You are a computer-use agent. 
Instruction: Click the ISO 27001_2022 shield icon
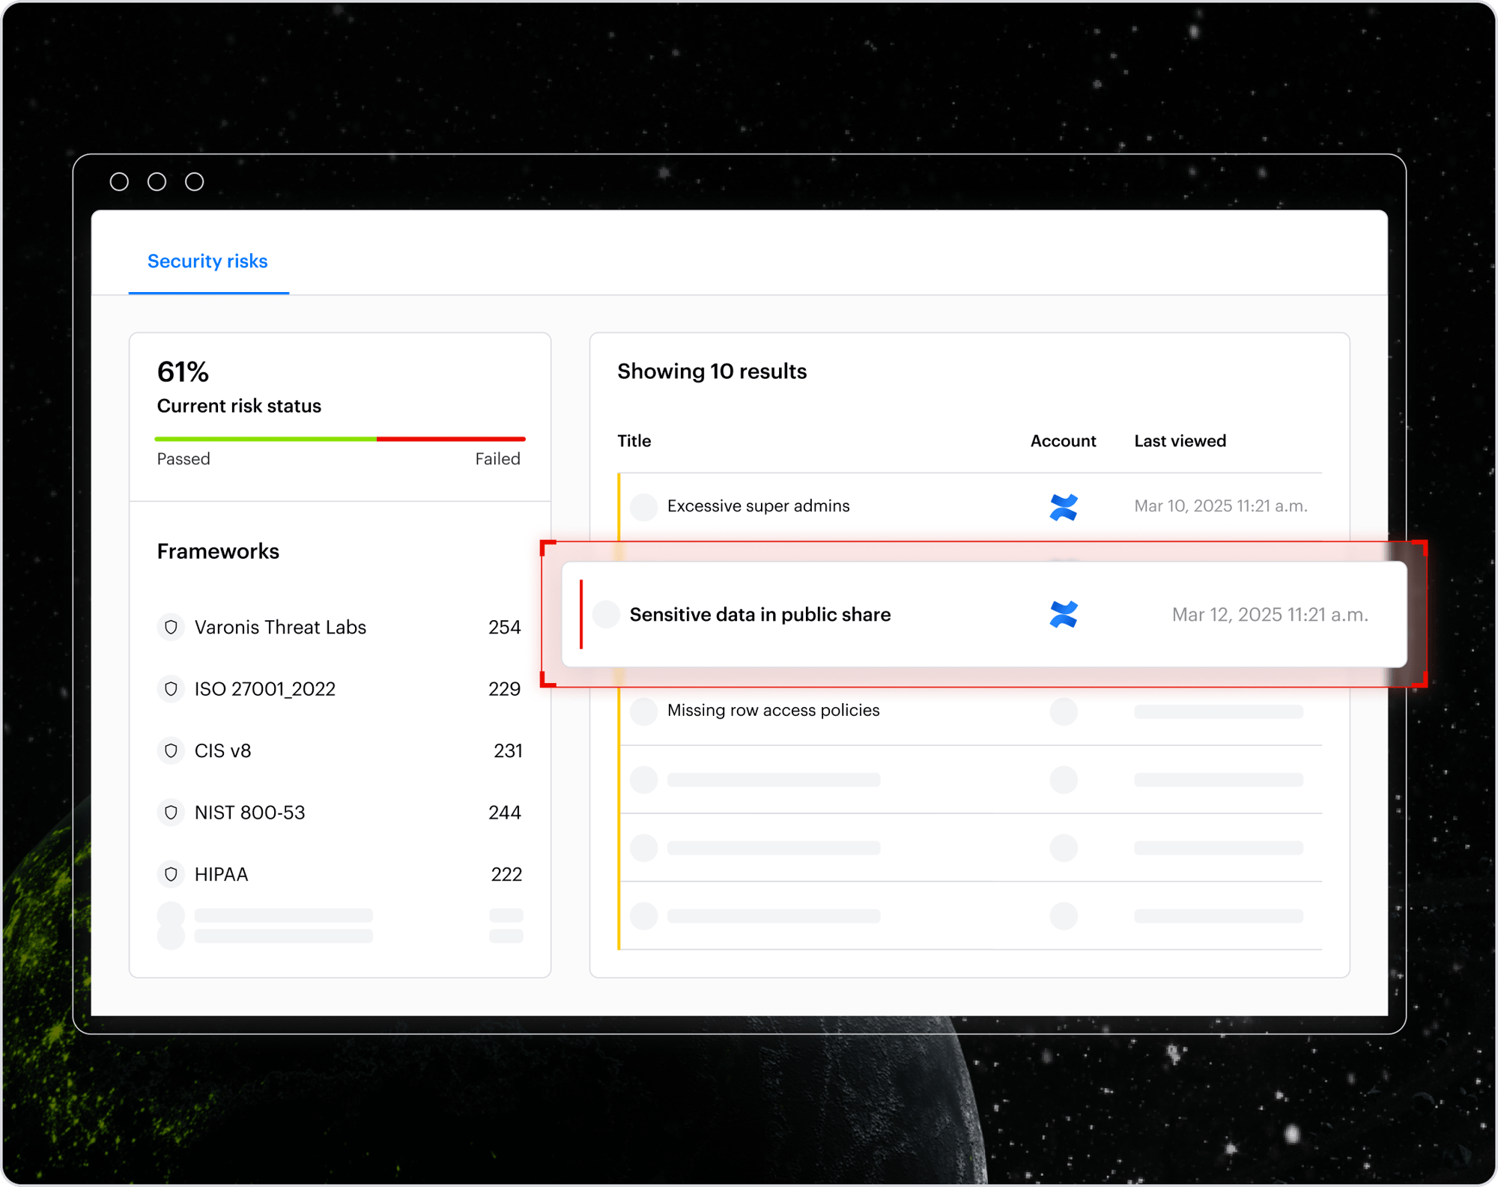pyautogui.click(x=171, y=688)
